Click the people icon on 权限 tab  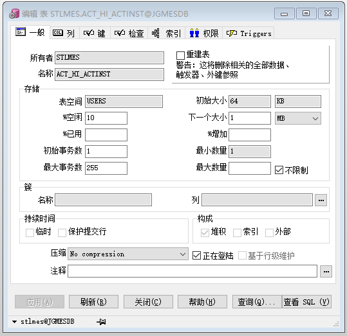(194, 33)
